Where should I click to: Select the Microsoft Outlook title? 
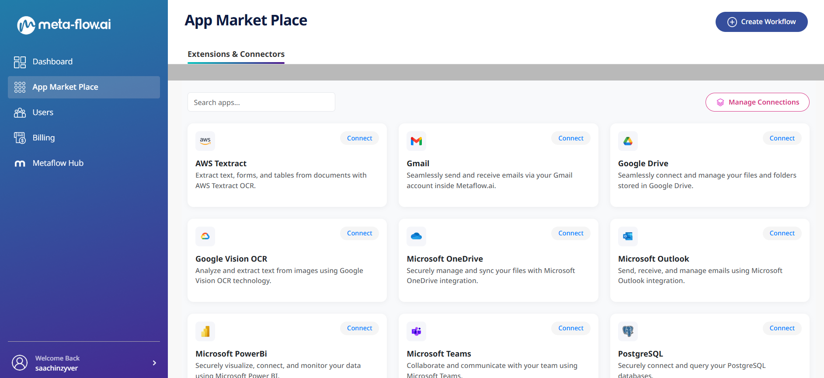point(653,259)
